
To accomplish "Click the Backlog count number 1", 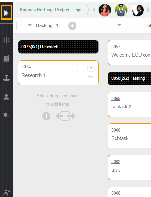I will (57, 26).
